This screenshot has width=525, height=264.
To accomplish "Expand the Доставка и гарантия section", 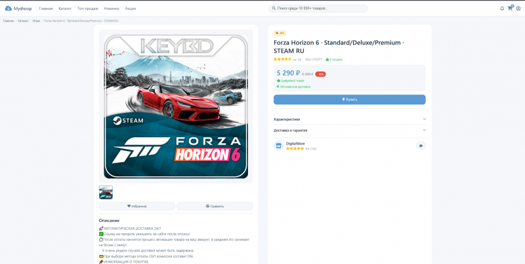I will [350, 130].
